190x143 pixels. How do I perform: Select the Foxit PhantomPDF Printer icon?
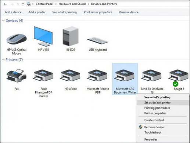(x=43, y=76)
